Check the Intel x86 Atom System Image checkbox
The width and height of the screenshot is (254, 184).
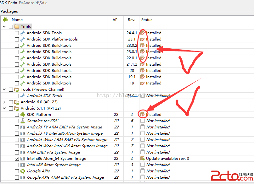click(x=17, y=165)
